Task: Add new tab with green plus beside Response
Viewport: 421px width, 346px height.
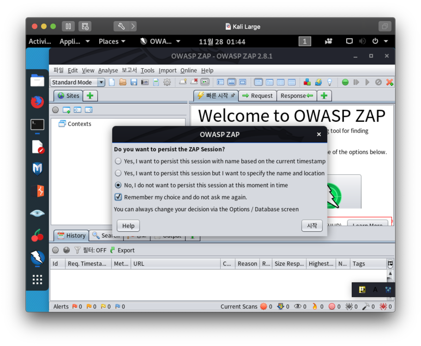Action: point(324,96)
